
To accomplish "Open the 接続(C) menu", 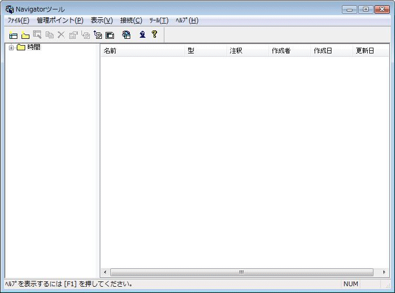I will coord(131,20).
